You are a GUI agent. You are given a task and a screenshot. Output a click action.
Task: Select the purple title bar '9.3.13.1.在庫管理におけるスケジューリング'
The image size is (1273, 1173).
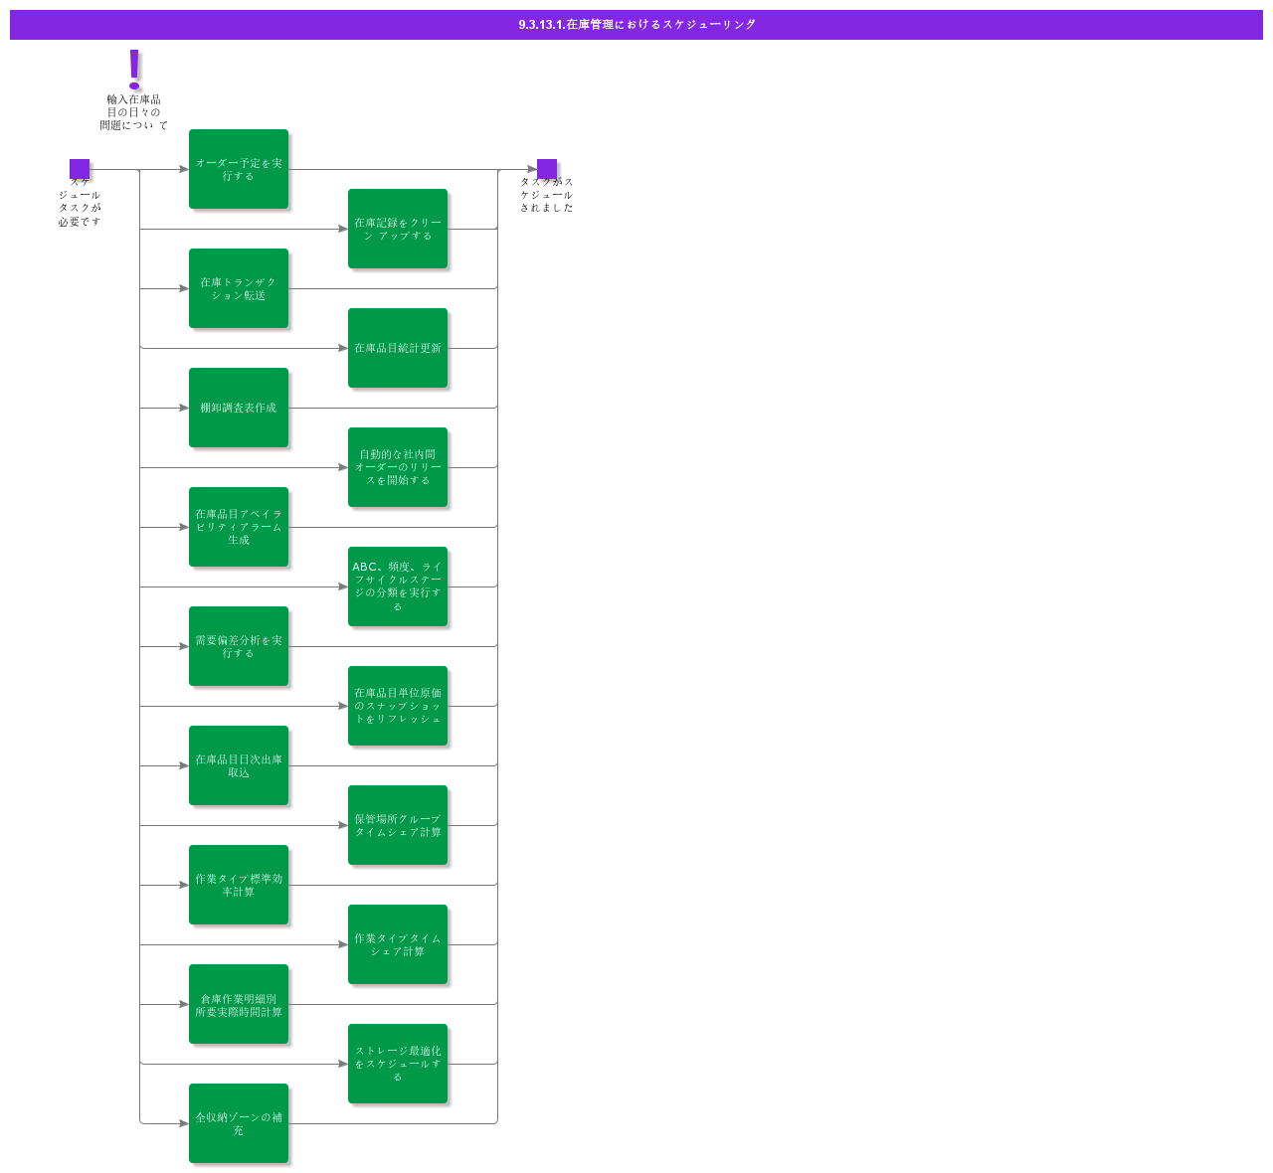(x=635, y=26)
